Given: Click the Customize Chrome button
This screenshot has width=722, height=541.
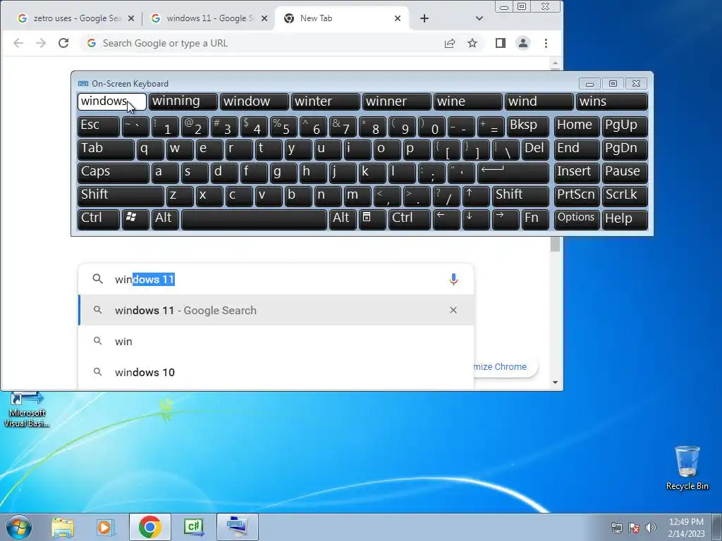Looking at the screenshot, I should [505, 366].
